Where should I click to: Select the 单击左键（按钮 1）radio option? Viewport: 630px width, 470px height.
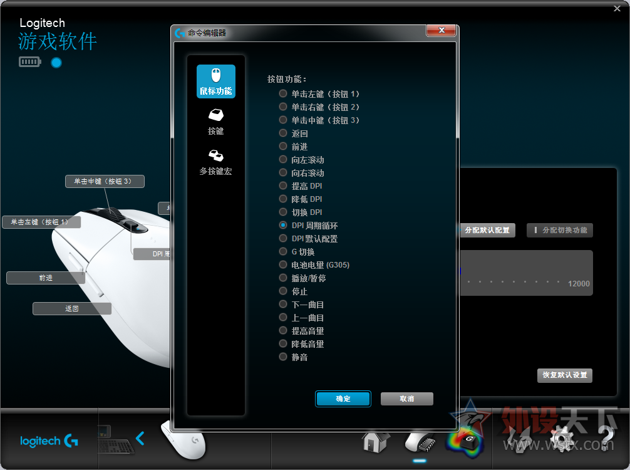319,93
